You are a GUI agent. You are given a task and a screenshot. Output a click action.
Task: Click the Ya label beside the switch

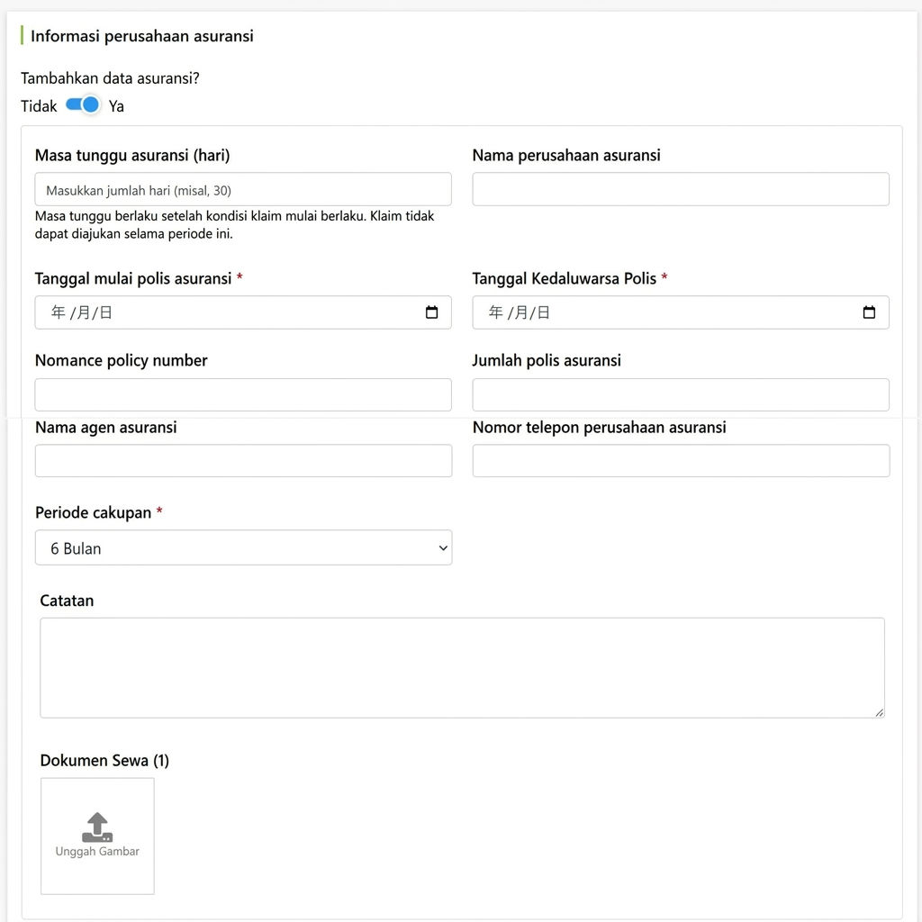coord(116,106)
